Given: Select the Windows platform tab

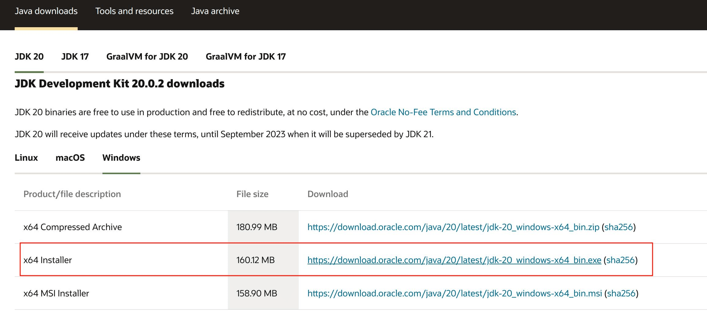Looking at the screenshot, I should click(121, 158).
